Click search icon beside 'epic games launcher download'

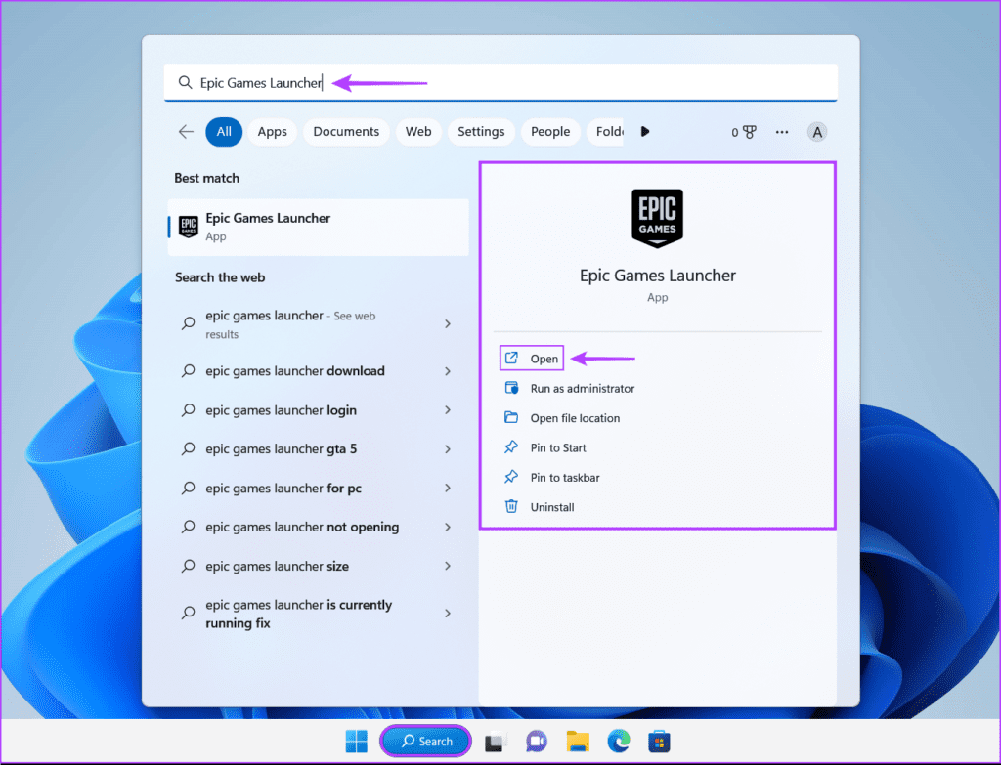click(x=189, y=370)
